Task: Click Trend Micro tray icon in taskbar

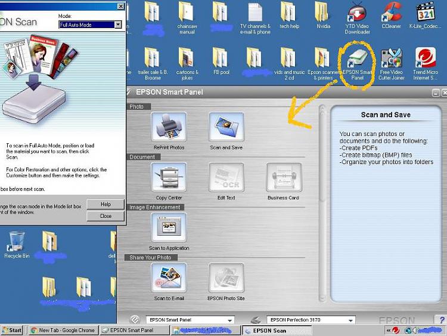Action: pos(396,330)
